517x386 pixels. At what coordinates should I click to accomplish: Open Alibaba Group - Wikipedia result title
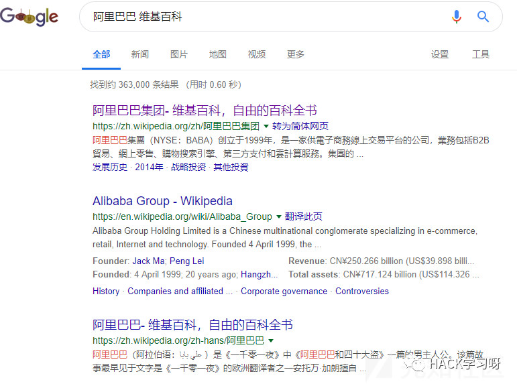(162, 201)
